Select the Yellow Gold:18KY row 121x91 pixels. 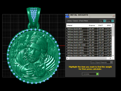point(89,37)
